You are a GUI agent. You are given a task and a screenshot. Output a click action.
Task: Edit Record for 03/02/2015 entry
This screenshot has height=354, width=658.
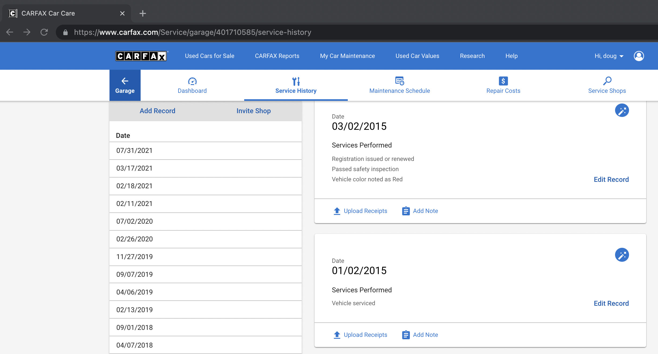pyautogui.click(x=611, y=179)
